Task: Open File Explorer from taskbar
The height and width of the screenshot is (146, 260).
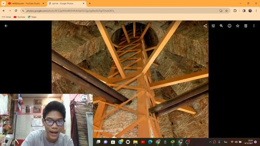Action: click(x=135, y=142)
